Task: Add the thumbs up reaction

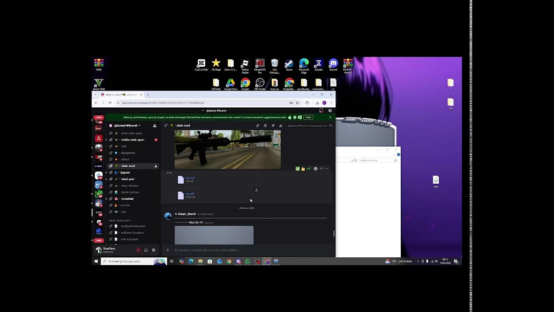Action: pos(303,169)
